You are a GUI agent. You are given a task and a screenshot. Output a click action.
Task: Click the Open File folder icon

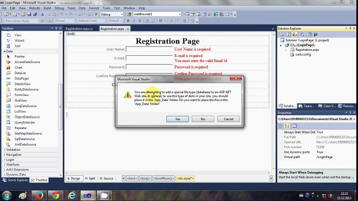pyautogui.click(x=24, y=14)
